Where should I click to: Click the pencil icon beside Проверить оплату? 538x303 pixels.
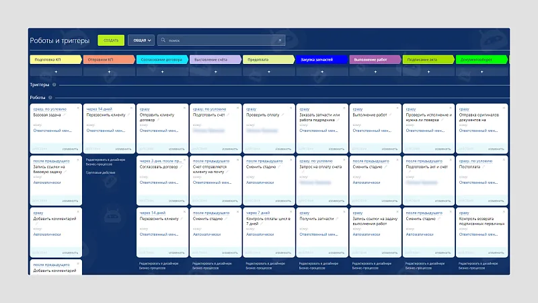282,114
